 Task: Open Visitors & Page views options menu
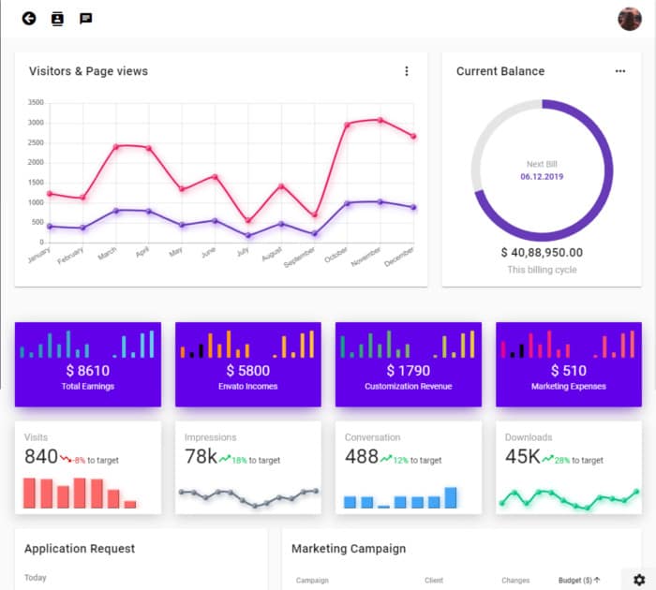click(x=406, y=71)
